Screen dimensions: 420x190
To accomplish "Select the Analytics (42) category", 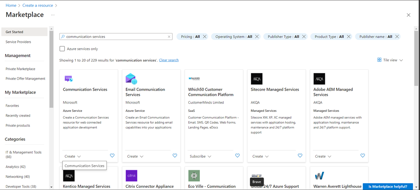I will click(x=16, y=166).
